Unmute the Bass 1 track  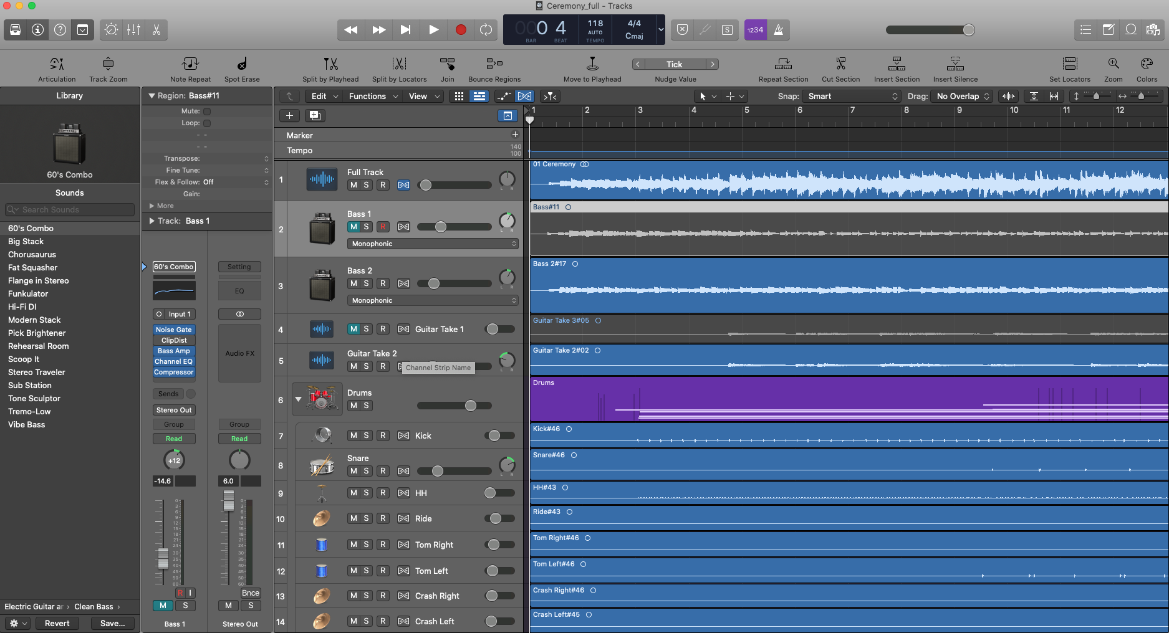coord(354,227)
